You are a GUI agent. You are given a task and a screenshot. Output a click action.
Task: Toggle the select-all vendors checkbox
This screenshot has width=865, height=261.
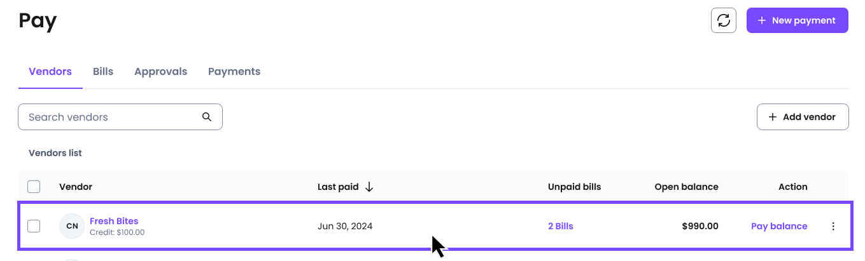[x=34, y=187]
